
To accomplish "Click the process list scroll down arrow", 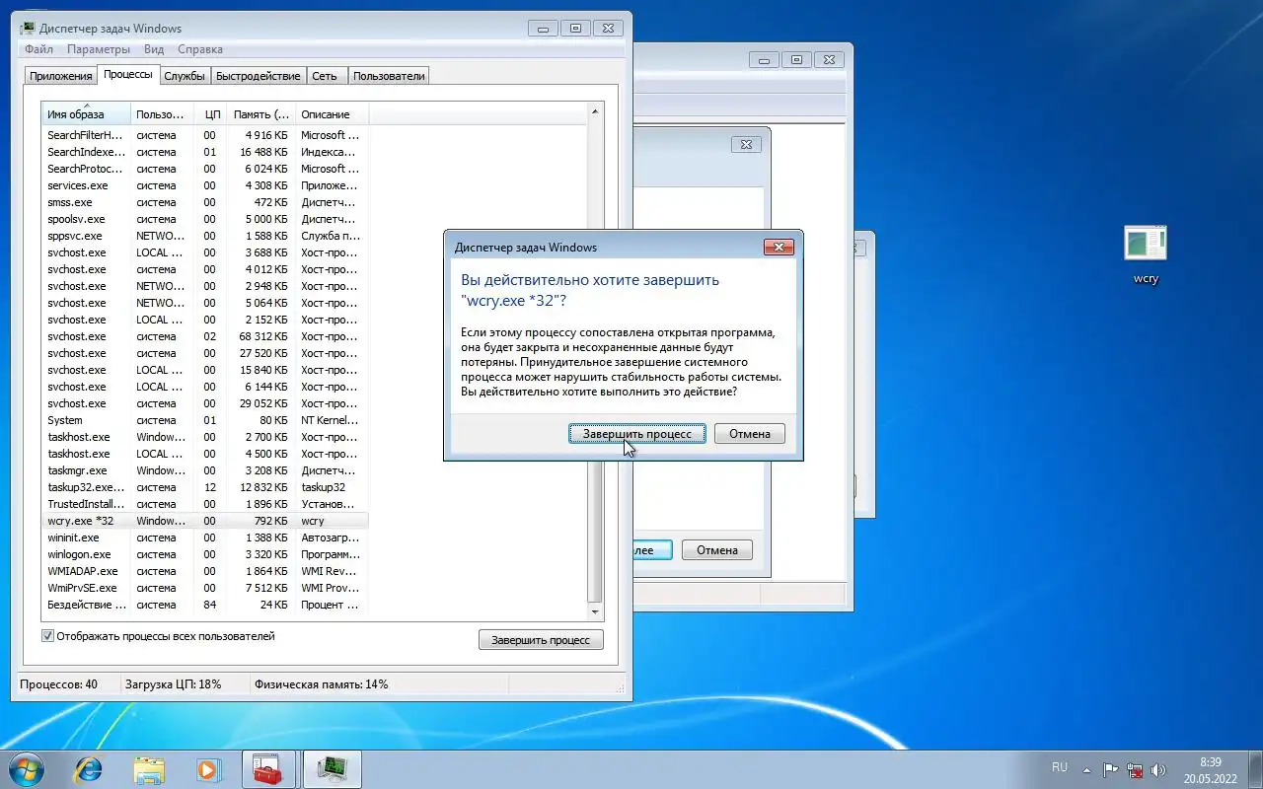I will (594, 611).
